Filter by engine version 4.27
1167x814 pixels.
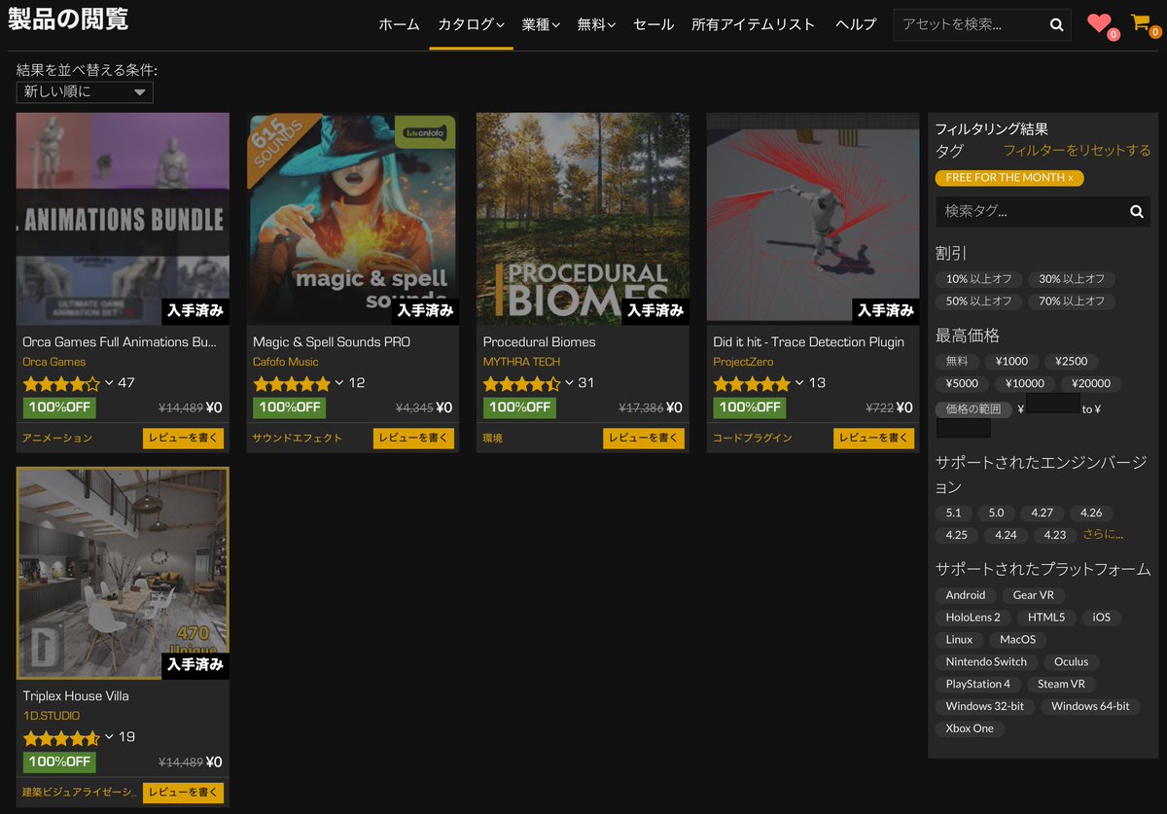pos(1042,513)
